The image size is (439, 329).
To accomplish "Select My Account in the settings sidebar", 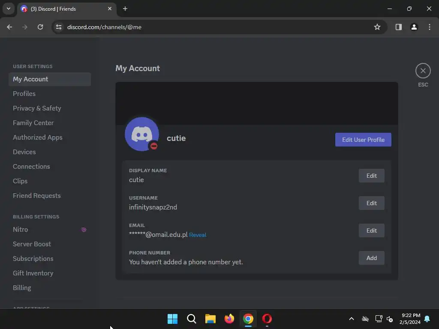I will click(x=50, y=79).
